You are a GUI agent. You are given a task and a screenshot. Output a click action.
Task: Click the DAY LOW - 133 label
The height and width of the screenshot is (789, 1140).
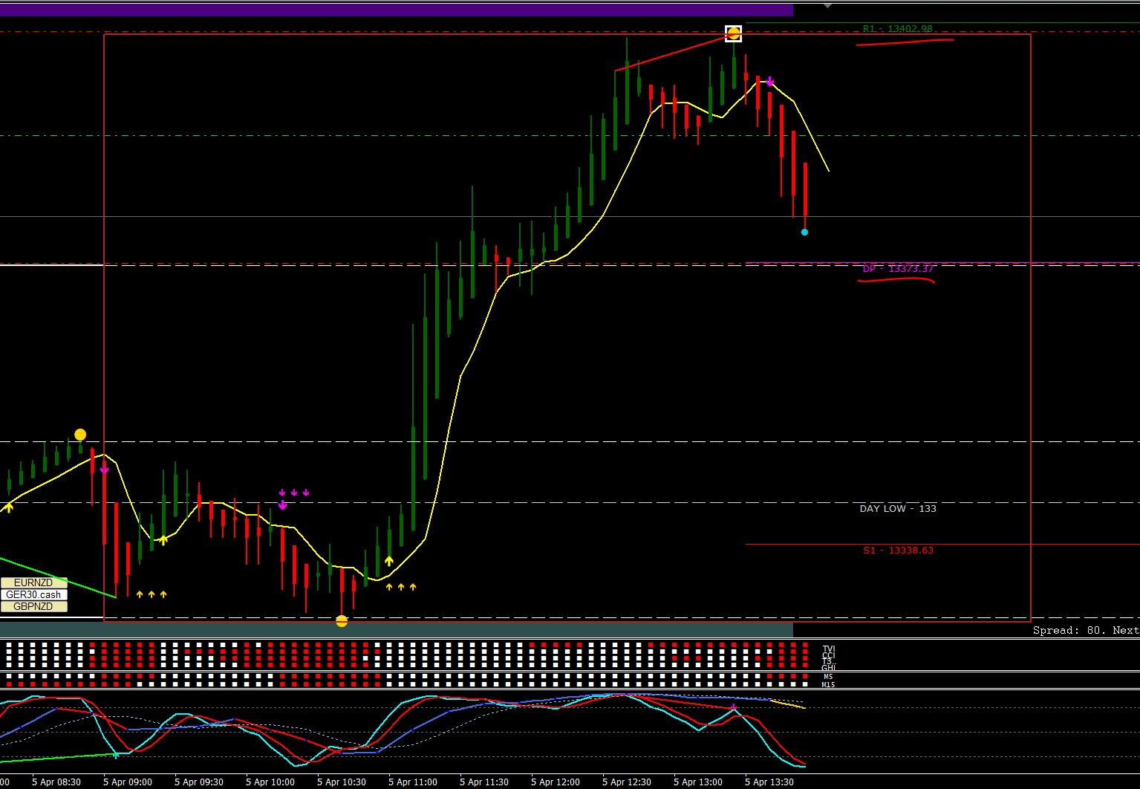click(898, 509)
